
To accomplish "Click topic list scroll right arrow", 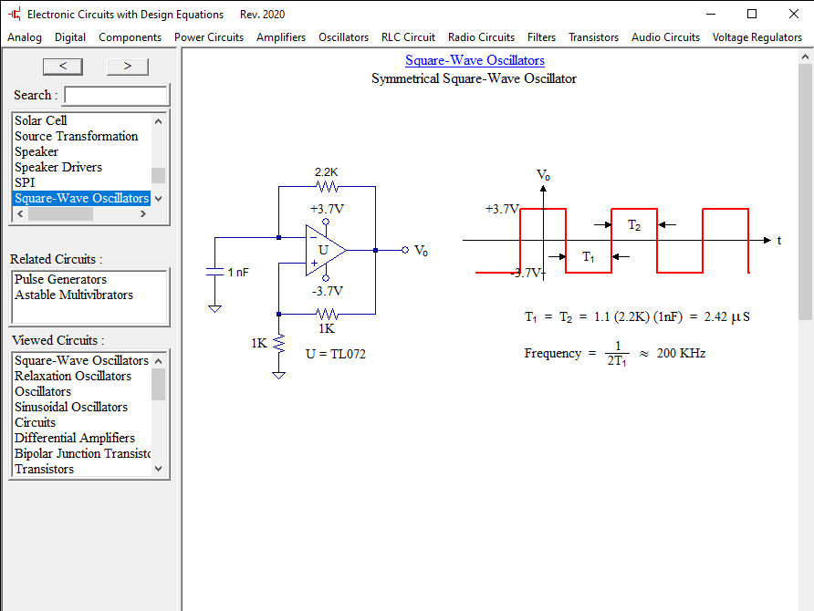I will [x=143, y=213].
